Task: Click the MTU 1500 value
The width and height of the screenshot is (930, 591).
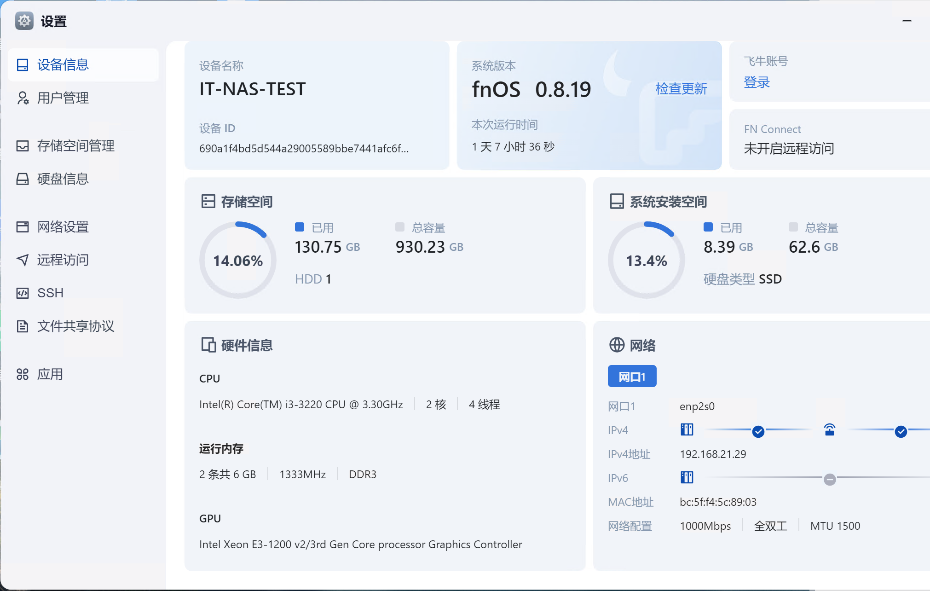Action: click(835, 526)
